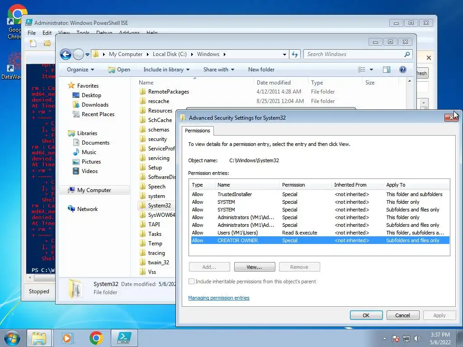Open the Edit menu in PowerShell ISE

47,33
